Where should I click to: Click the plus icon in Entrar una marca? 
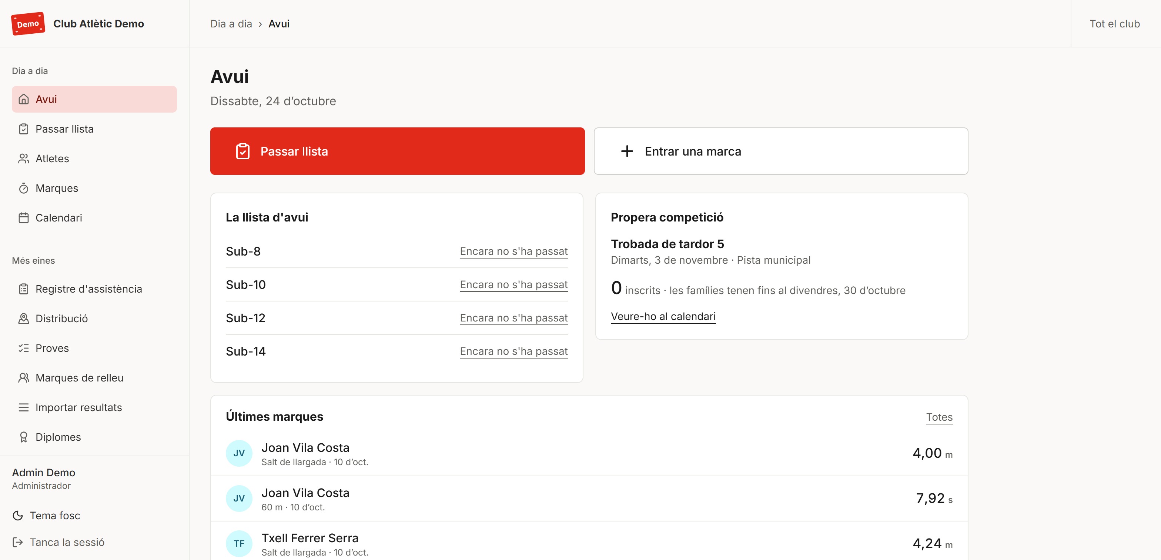[627, 151]
